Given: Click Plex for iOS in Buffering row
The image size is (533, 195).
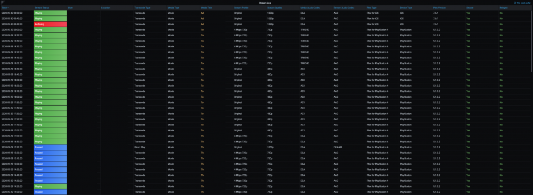Looking at the screenshot, I should coord(373,24).
